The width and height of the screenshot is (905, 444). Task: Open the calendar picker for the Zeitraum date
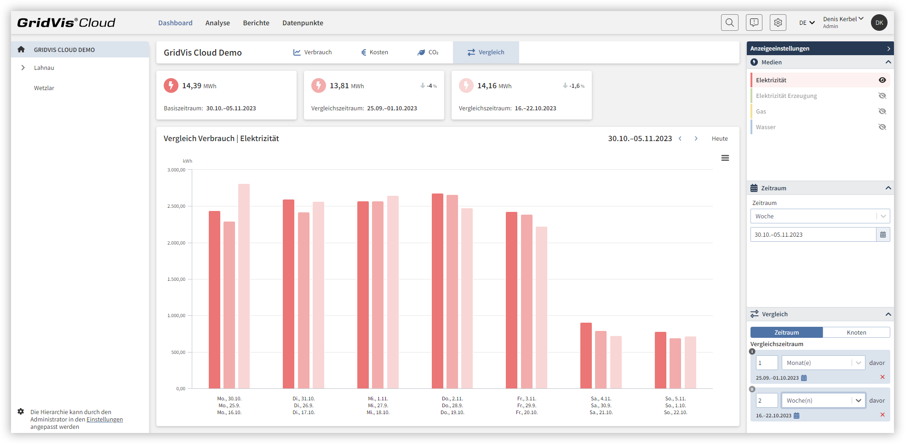coord(882,234)
